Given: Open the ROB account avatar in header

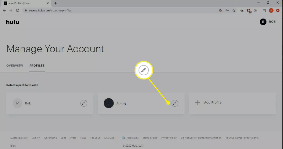Looking at the screenshot, I should [263, 22].
